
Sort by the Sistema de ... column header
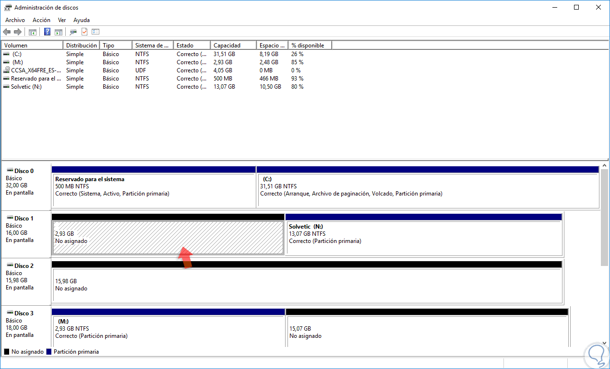[x=153, y=46]
